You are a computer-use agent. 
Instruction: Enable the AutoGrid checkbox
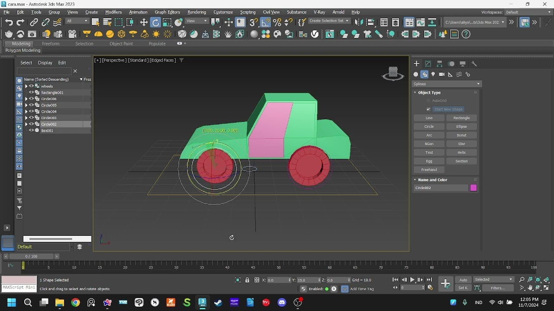pyautogui.click(x=428, y=100)
